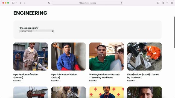Viewport: 175px width, 98px height.
Task: Open a new tab with plus icon
Action: coord(167,3)
